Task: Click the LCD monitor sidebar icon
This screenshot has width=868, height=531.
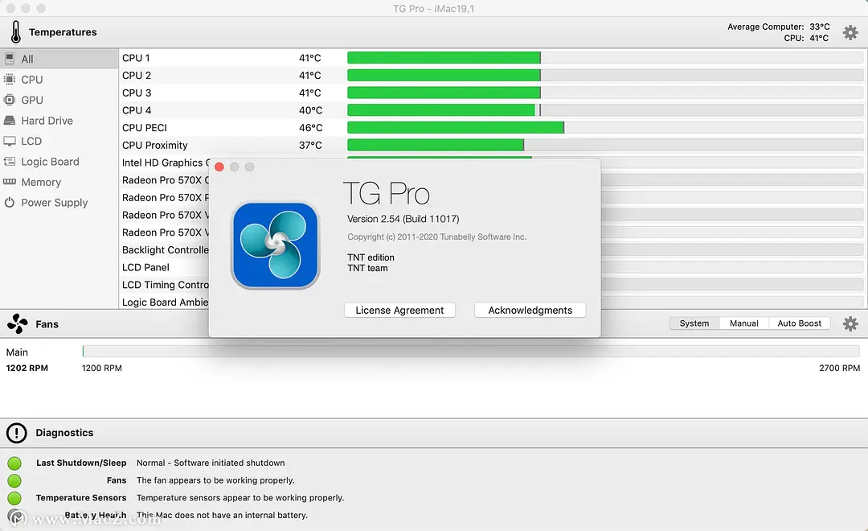Action: click(x=10, y=141)
